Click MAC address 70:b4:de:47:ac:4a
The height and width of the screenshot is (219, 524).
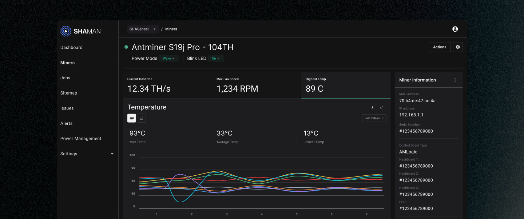click(417, 101)
